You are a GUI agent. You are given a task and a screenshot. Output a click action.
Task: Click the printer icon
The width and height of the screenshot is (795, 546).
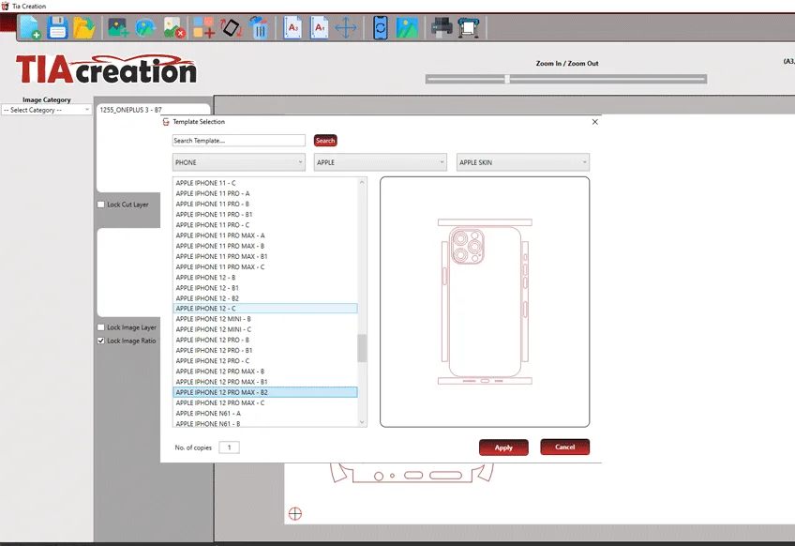click(442, 27)
